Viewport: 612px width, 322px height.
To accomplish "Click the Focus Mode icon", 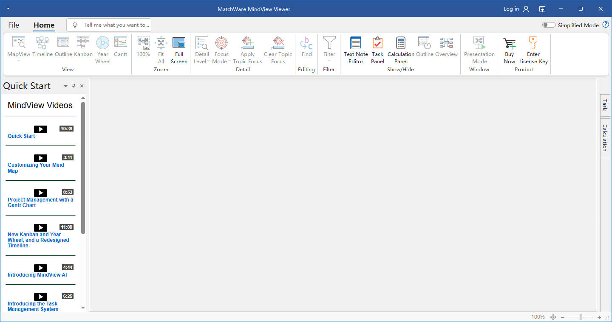I will click(221, 43).
